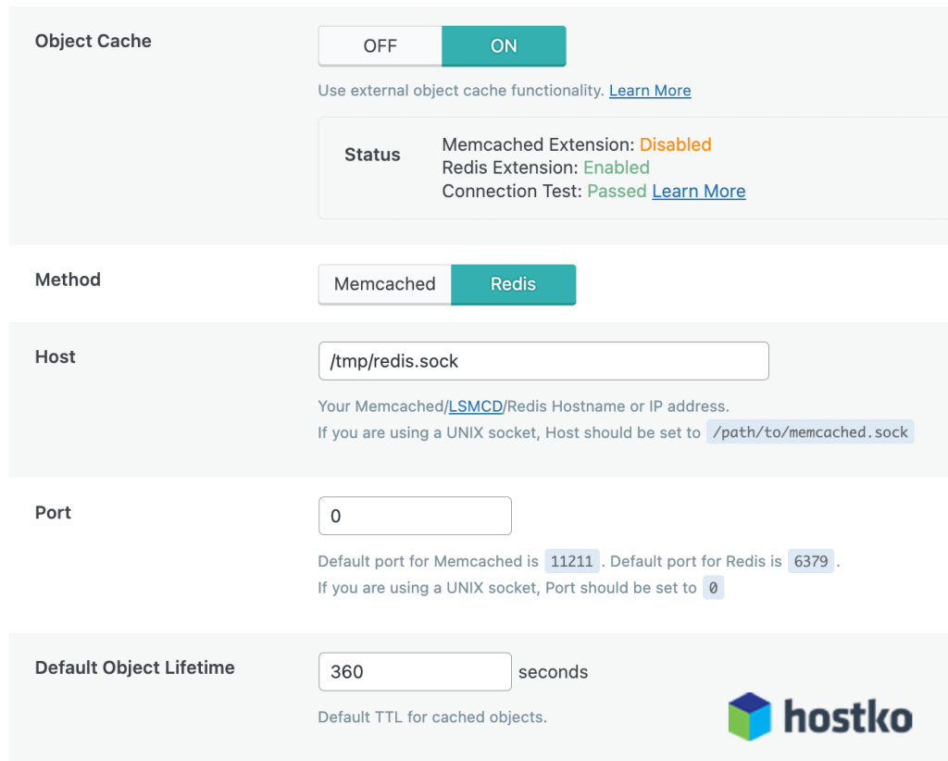Click the 6379 Redis default port code
This screenshot has height=761, width=948.
pos(811,562)
